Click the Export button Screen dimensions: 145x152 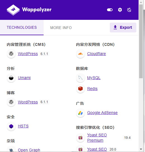[x=123, y=27]
